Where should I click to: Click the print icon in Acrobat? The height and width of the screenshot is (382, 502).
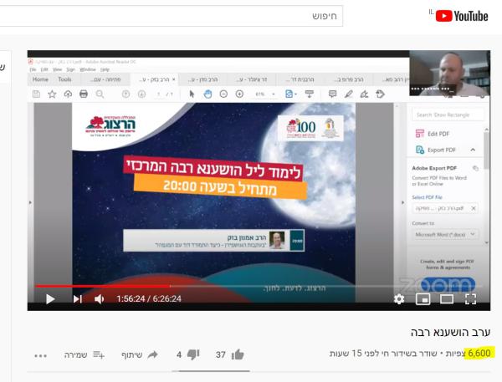(x=84, y=94)
